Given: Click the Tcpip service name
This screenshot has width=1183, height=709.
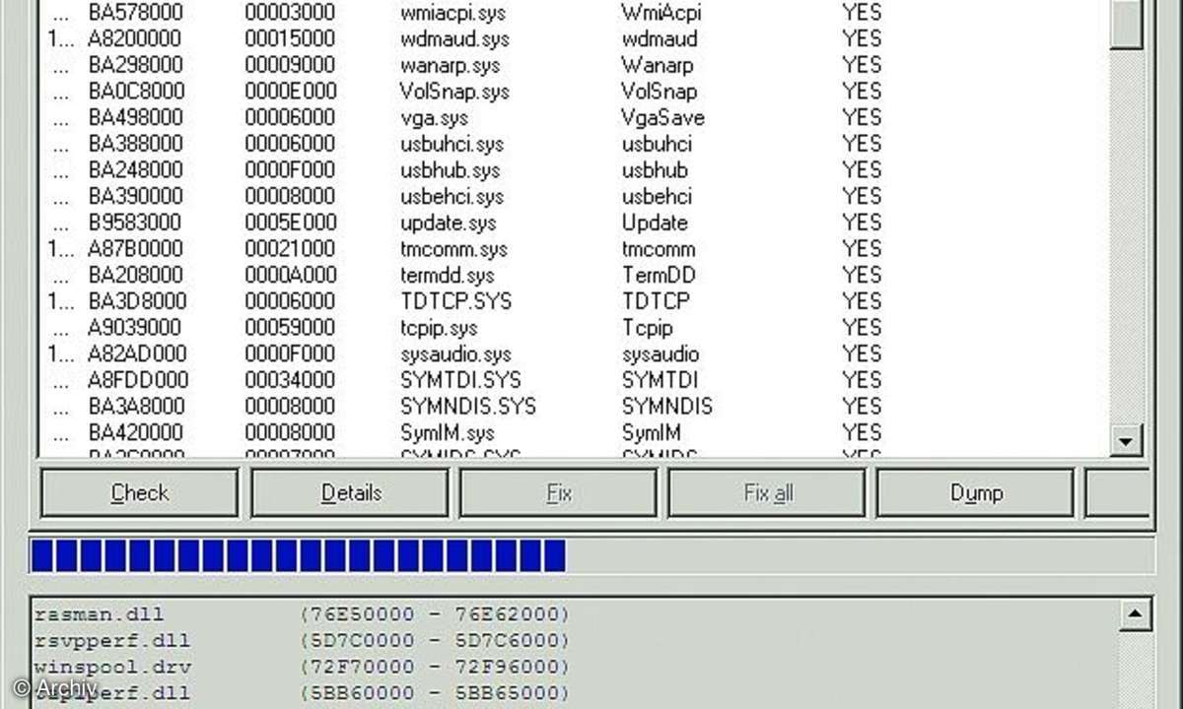Looking at the screenshot, I should (x=647, y=328).
